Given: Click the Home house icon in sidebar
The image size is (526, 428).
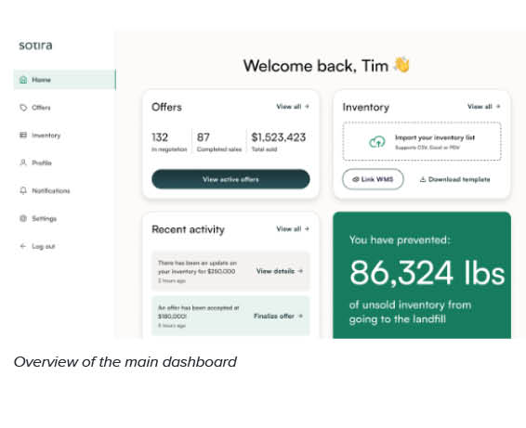Looking at the screenshot, I should [x=23, y=80].
